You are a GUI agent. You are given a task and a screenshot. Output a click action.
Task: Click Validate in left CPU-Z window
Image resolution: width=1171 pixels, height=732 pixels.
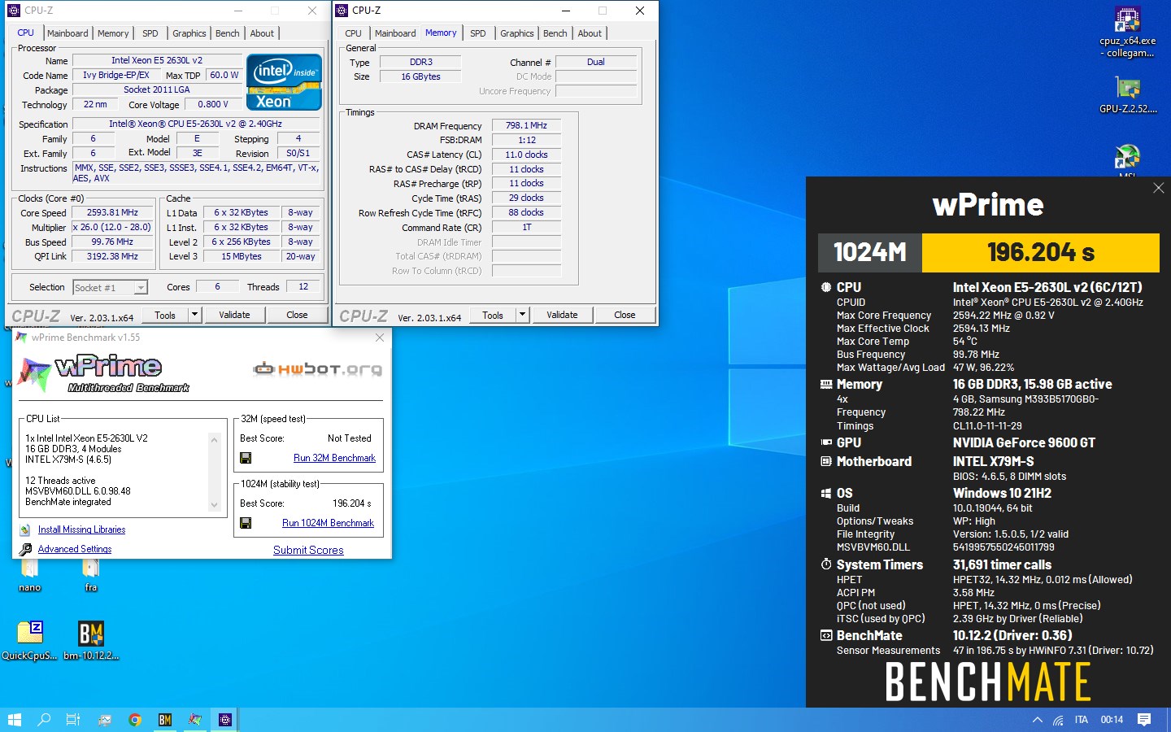click(234, 315)
